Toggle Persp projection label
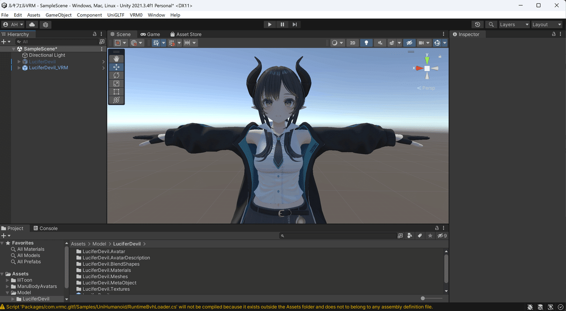Screen dimensions: 566x311 click(x=426, y=88)
